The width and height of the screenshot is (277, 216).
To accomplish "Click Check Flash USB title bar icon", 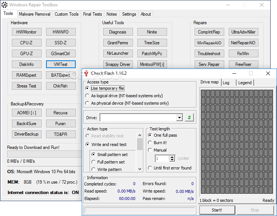I will click(x=86, y=73).
